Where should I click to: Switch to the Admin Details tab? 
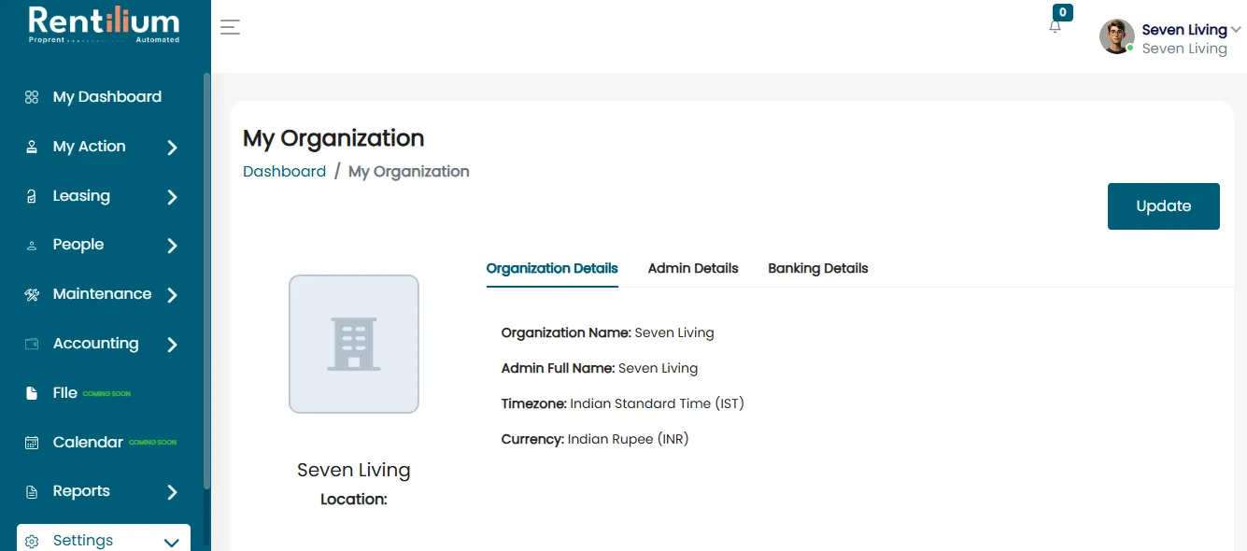click(x=693, y=268)
